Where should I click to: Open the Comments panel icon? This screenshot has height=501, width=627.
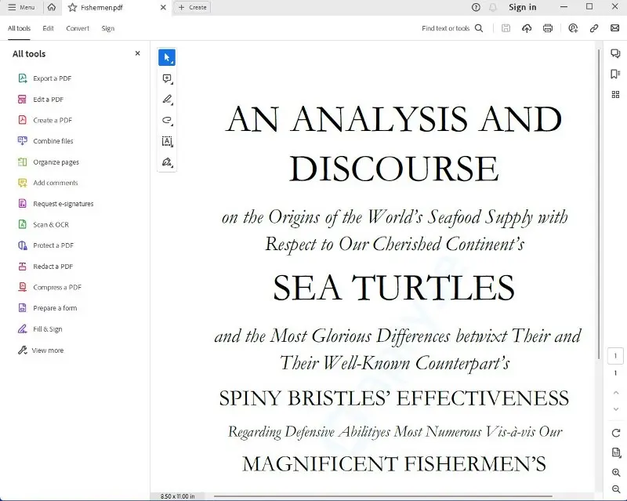(615, 53)
